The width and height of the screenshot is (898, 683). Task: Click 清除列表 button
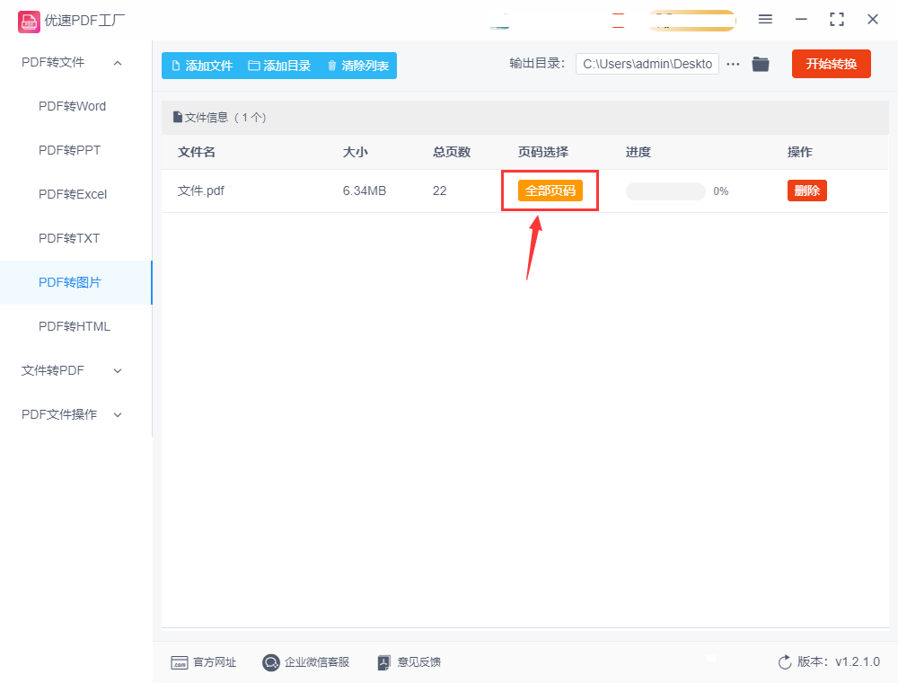(358, 66)
